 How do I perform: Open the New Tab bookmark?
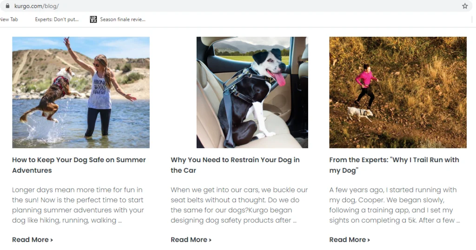(9, 20)
